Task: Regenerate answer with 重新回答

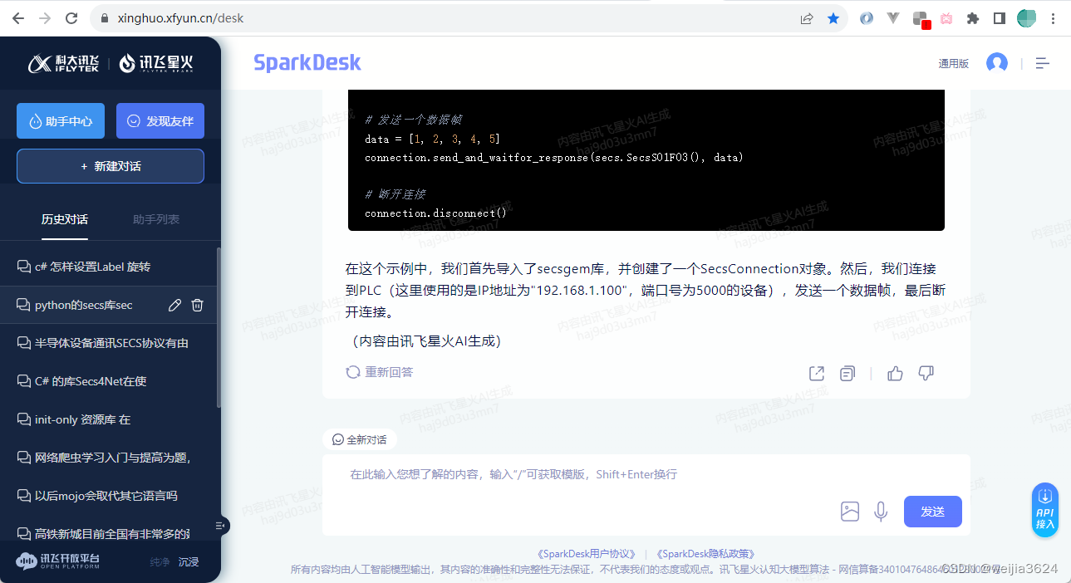Action: pos(380,372)
